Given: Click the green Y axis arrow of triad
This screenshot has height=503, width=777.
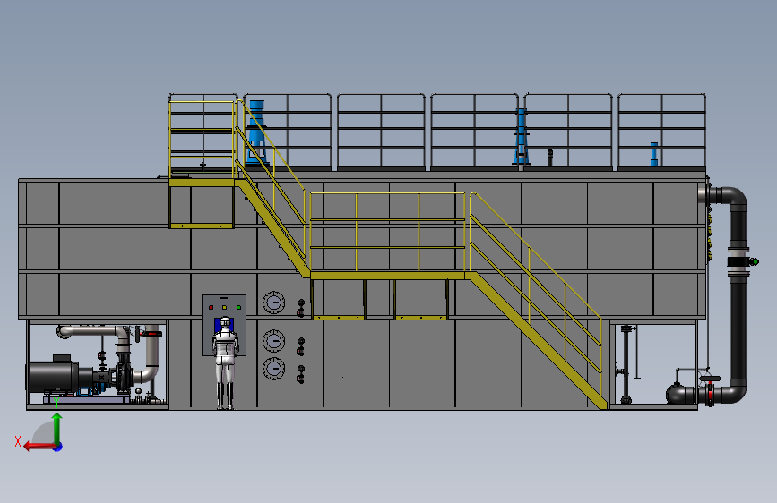Looking at the screenshot, I should pos(57,429).
